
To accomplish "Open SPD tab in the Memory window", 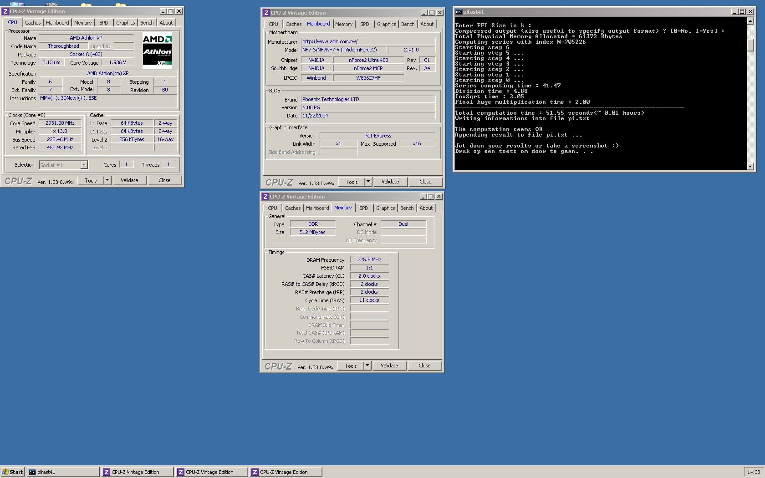I will (364, 208).
